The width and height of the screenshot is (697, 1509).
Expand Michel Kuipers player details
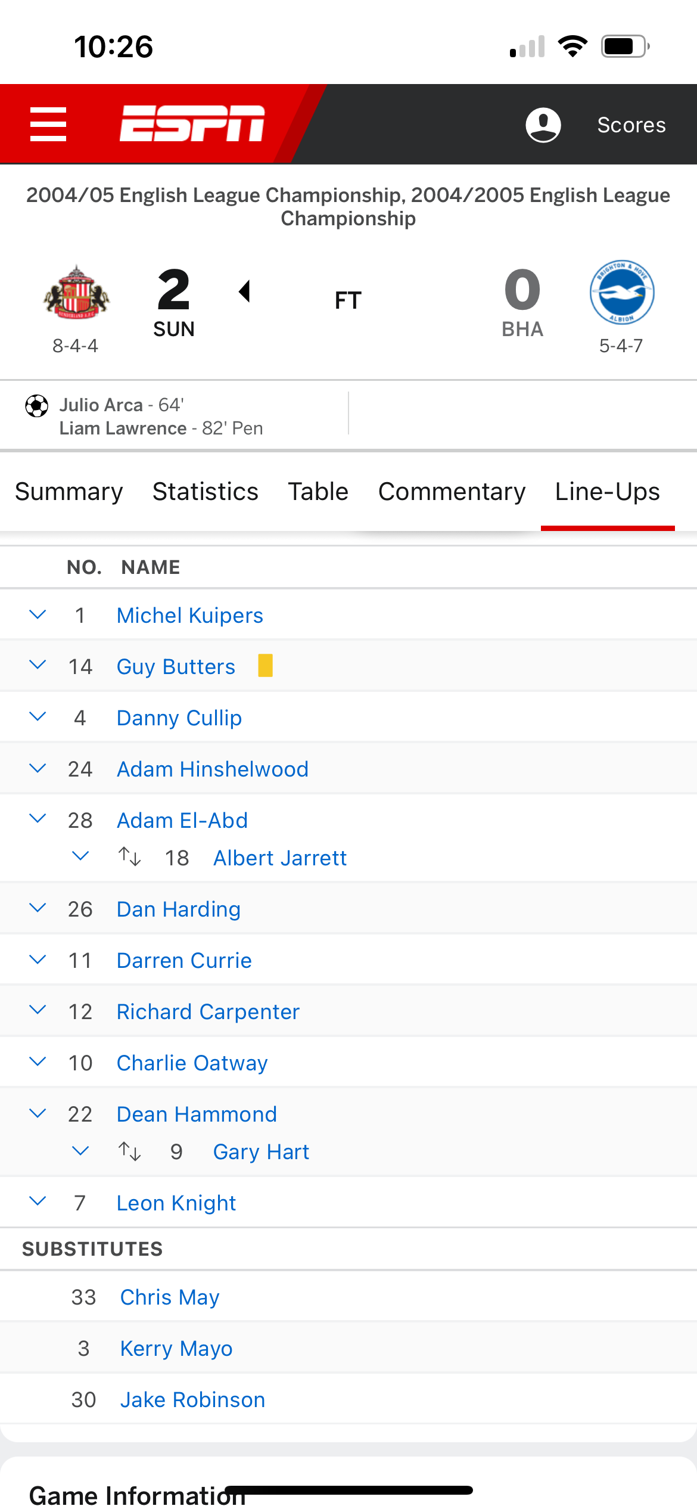pos(38,614)
